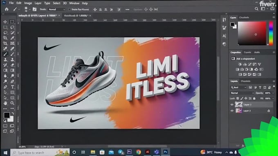This screenshot has width=278, height=156.
Task: Click the status bar arrow beside document info
Action: click(62, 147)
